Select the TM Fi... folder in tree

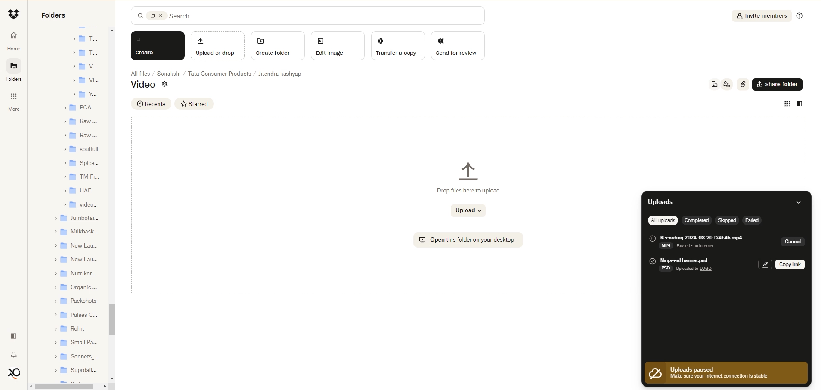coord(84,177)
